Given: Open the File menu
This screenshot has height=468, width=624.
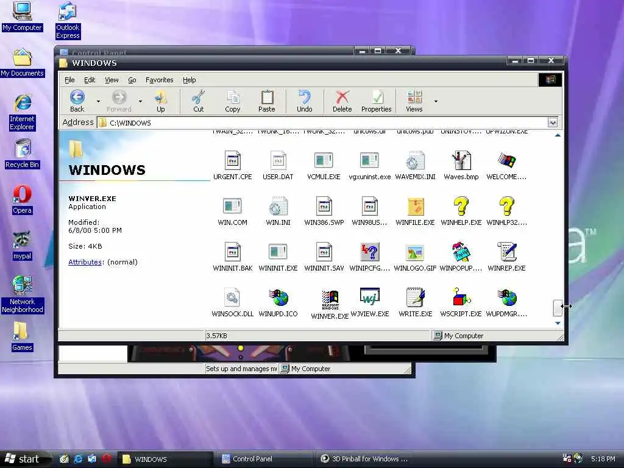Looking at the screenshot, I should click(69, 80).
